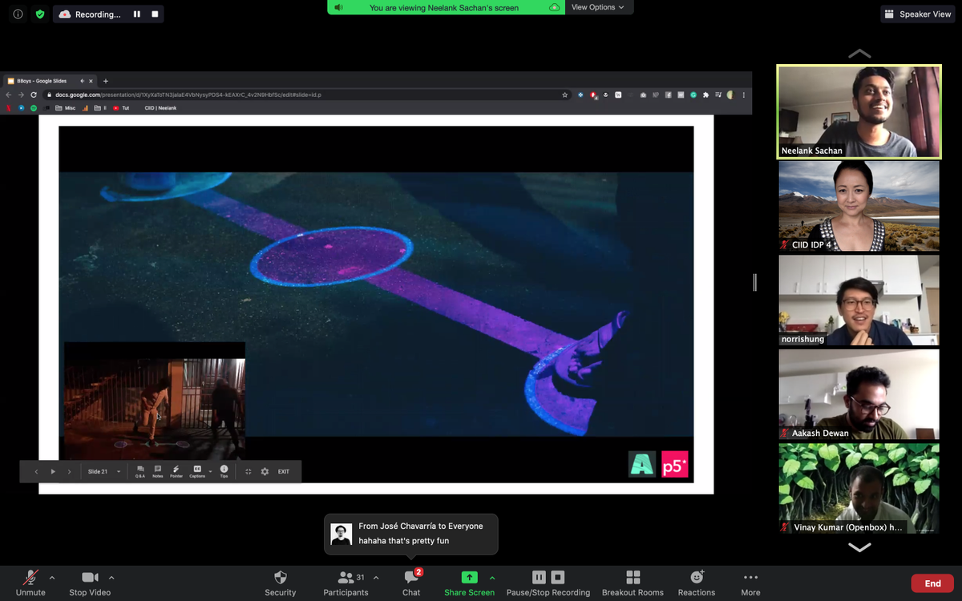Image resolution: width=962 pixels, height=601 pixels.
Task: Open the CIID | Neelank bookmark
Action: pyautogui.click(x=160, y=107)
